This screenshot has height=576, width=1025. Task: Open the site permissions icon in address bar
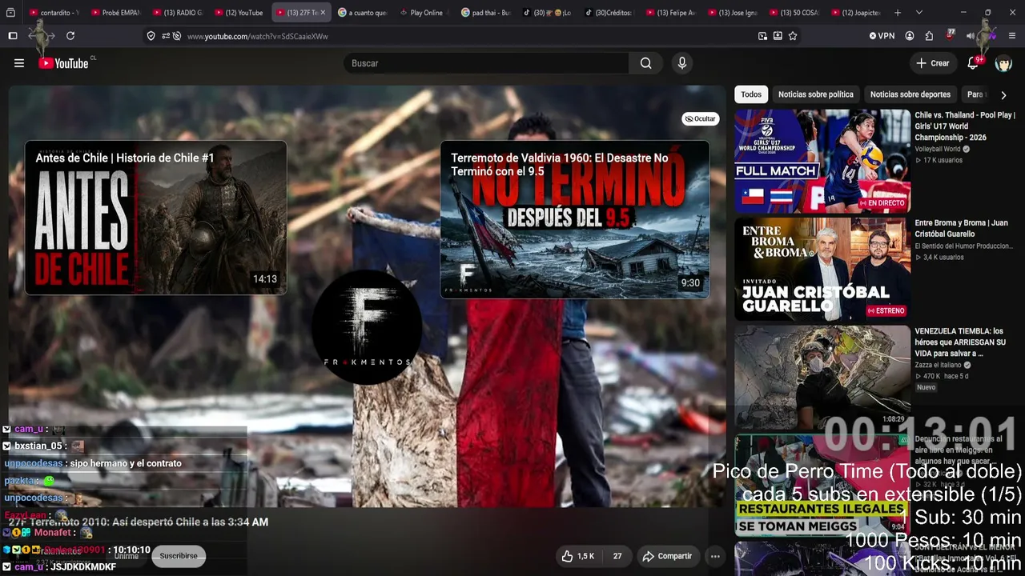[166, 36]
